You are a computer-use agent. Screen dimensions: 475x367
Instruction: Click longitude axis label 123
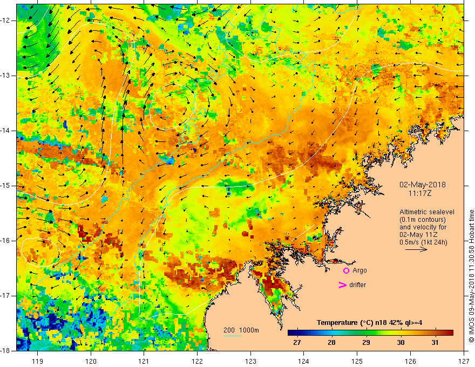(x=250, y=361)
